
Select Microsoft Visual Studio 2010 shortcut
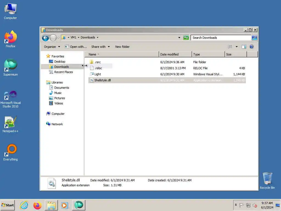point(10,99)
